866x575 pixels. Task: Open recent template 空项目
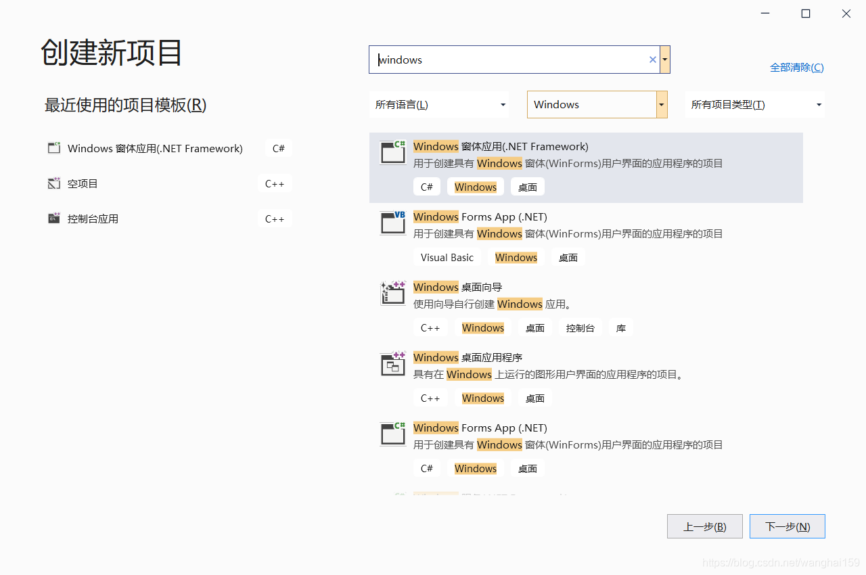tap(169, 183)
